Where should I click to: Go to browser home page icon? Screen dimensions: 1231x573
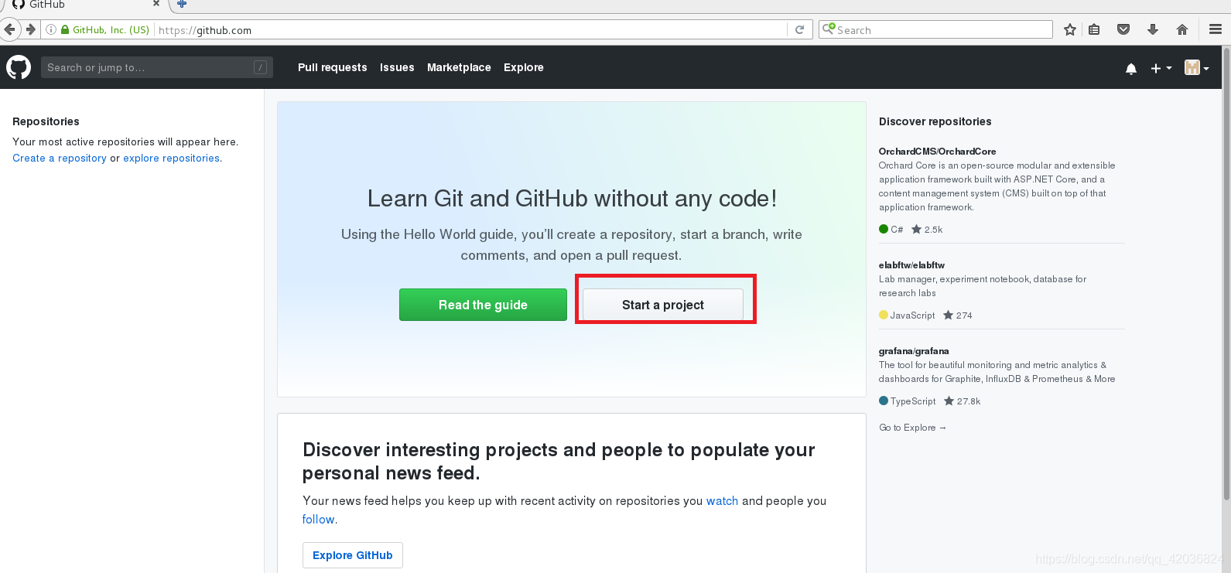pos(1181,29)
